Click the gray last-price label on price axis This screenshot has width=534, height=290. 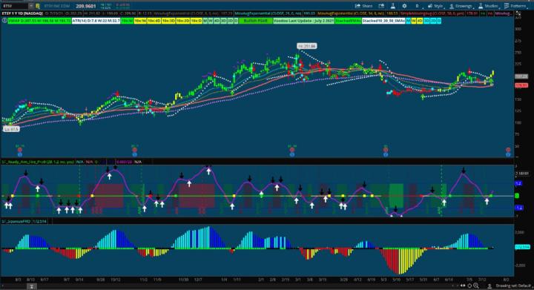tap(521, 76)
